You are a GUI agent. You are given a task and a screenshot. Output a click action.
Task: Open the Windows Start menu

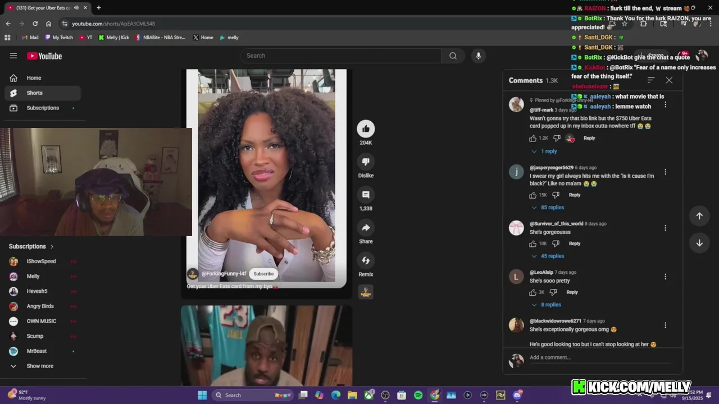[202, 395]
